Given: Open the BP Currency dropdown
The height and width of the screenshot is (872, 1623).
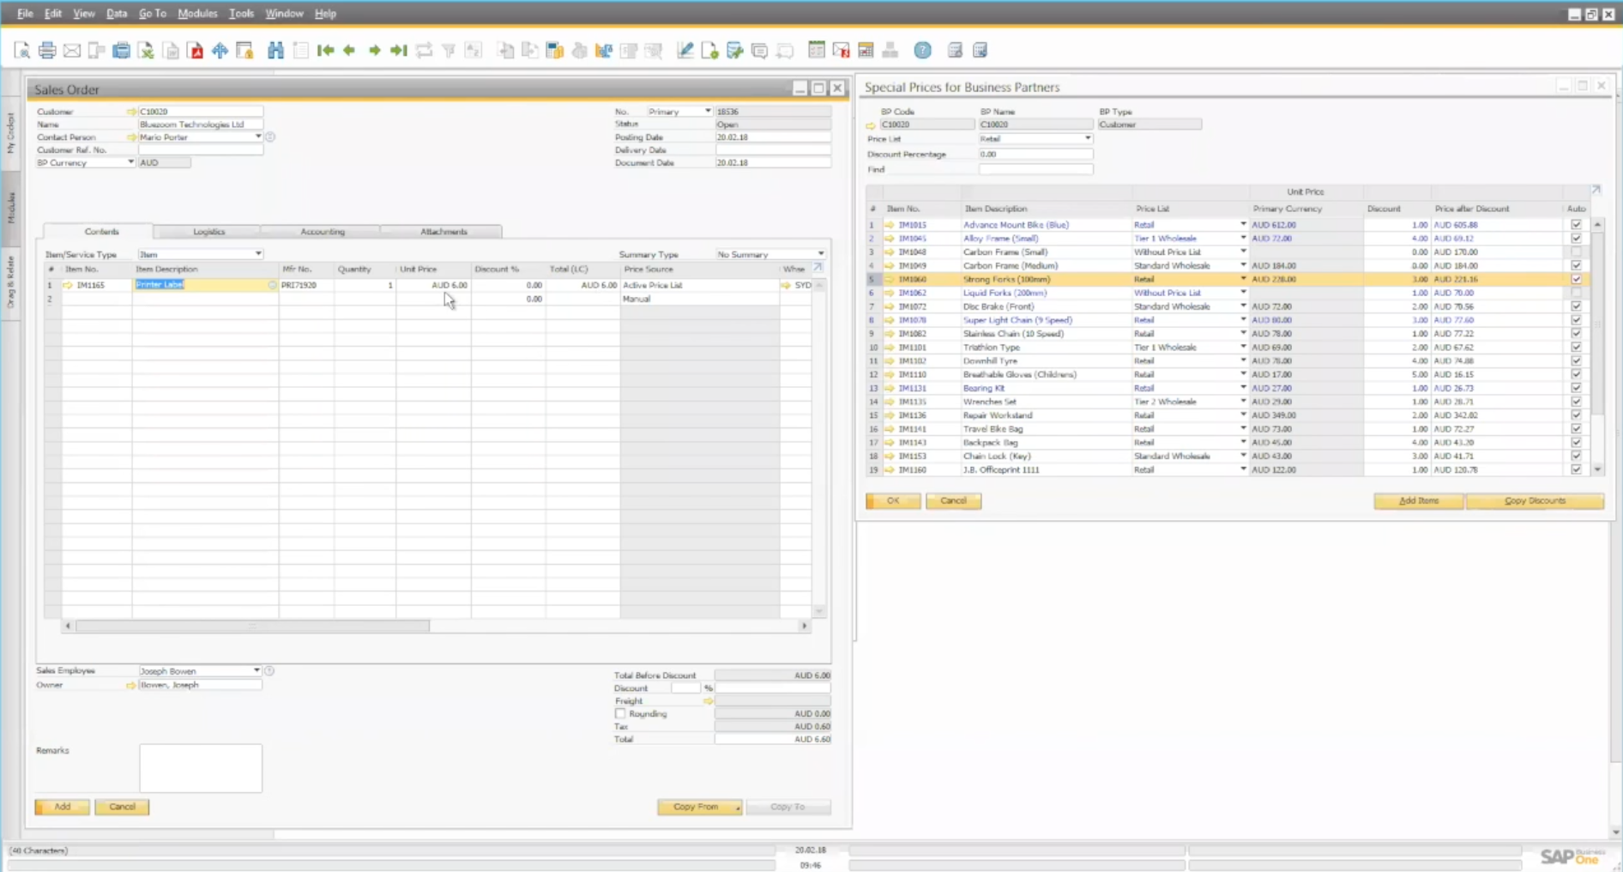Looking at the screenshot, I should [131, 162].
